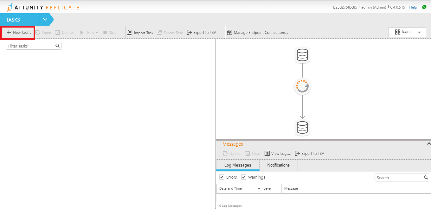Image resolution: width=431 pixels, height=209 pixels.
Task: Click the Attunity Replicate logo
Action: (x=43, y=7)
